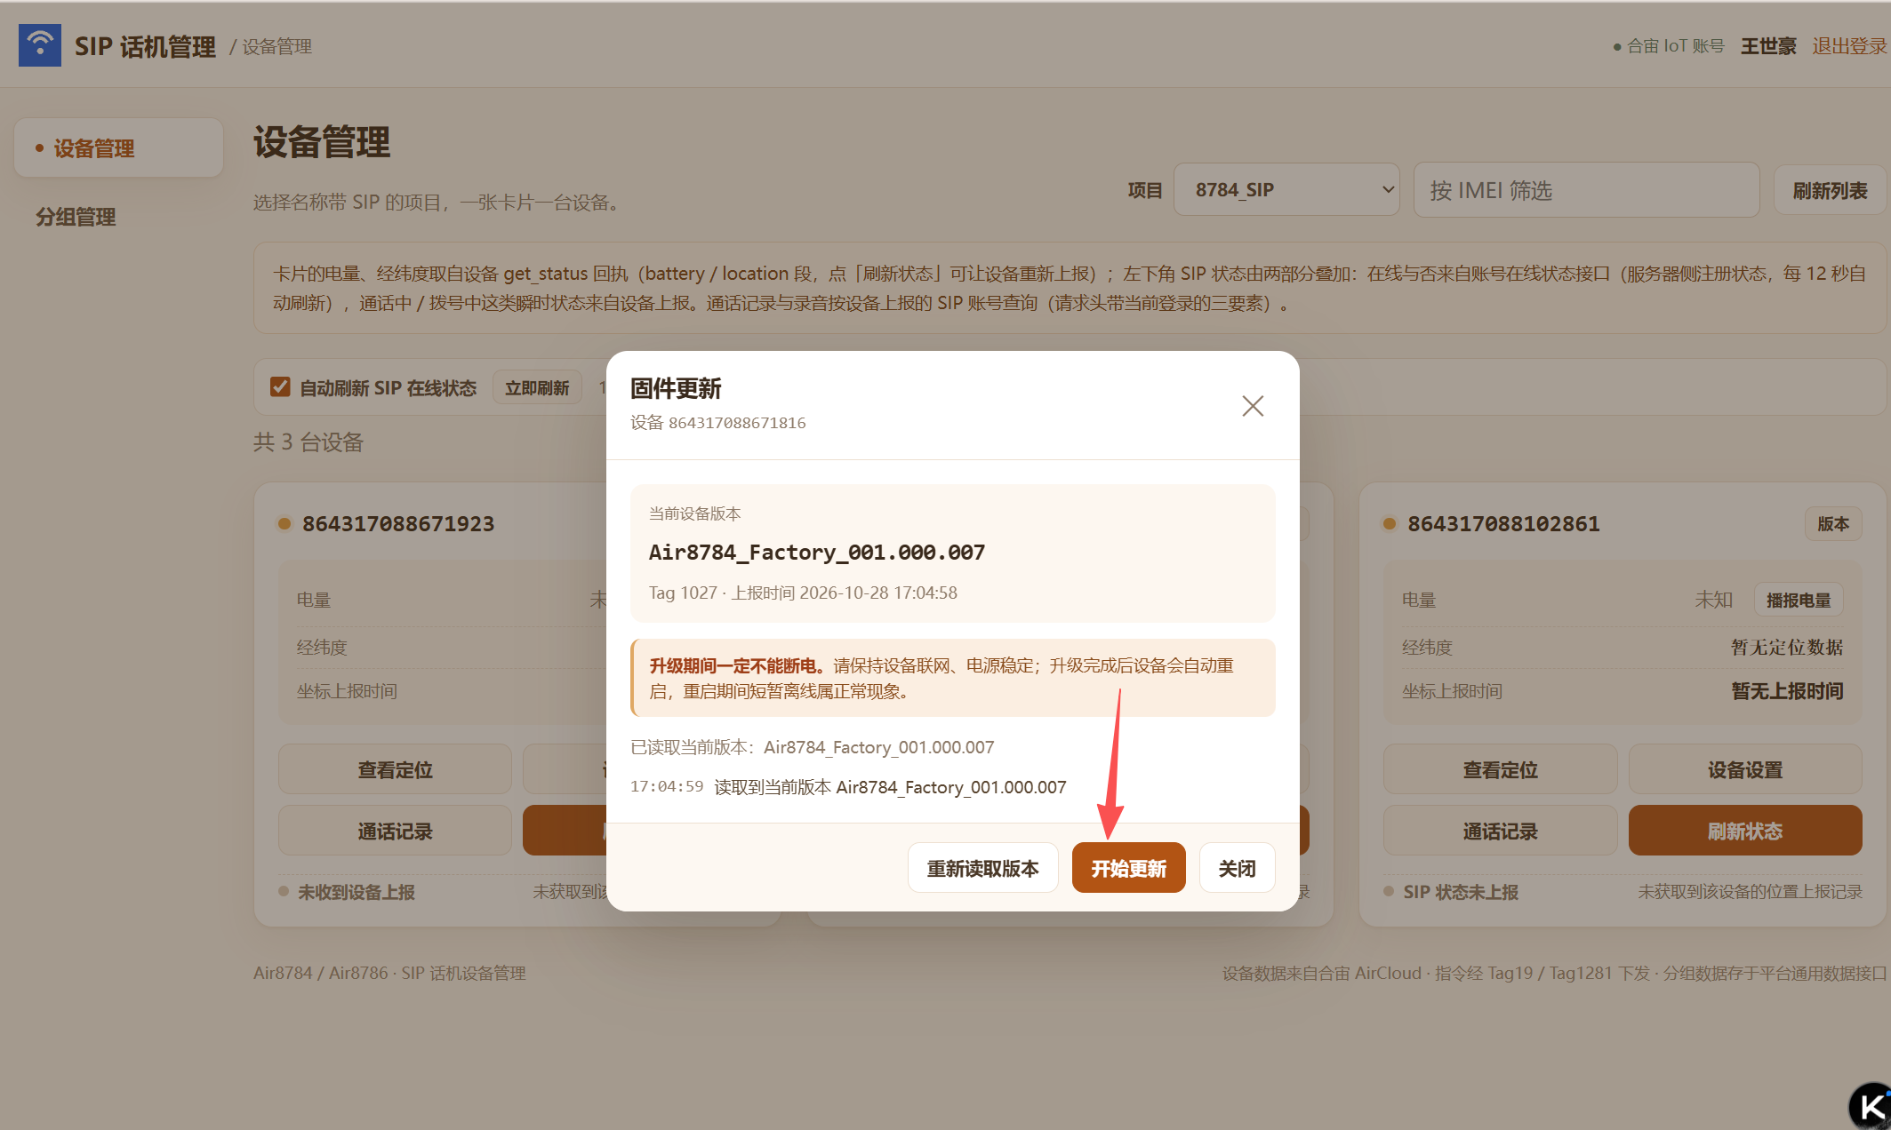Click the 固件更新 dialog title
This screenshot has height=1130, width=1891.
coord(676,388)
